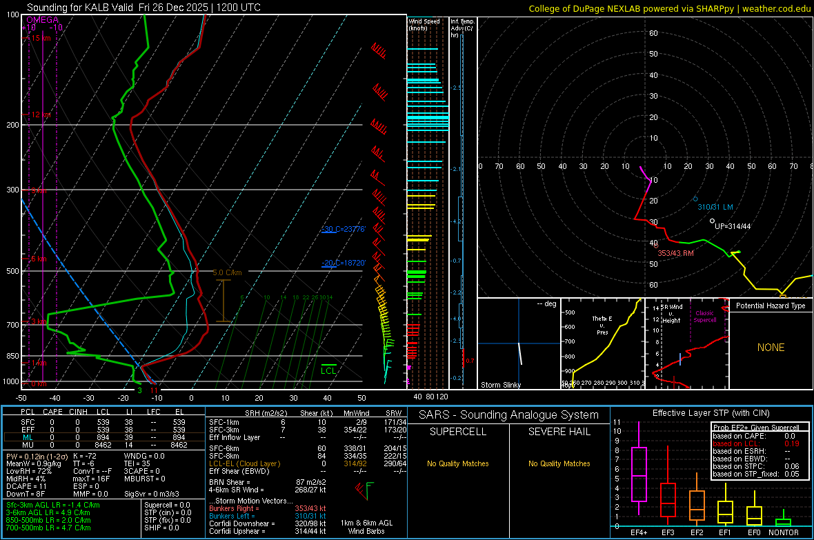The height and width of the screenshot is (540, 814).
Task: Click the 310/31 LM hodograph label
Action: pos(715,207)
